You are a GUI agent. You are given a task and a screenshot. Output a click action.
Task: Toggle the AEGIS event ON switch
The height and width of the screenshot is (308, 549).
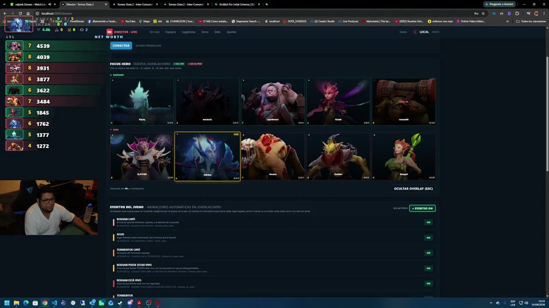[x=428, y=237]
